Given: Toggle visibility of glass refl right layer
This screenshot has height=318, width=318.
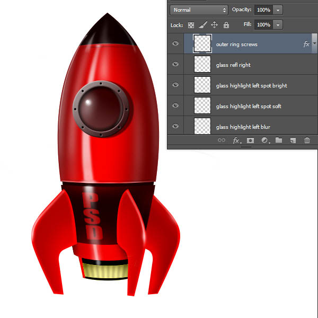Looking at the screenshot, I should point(175,65).
